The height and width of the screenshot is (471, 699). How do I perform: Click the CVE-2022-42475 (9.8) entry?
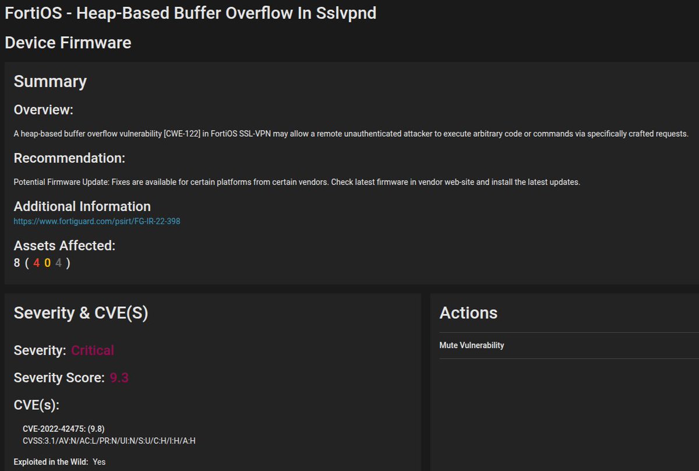(63, 429)
